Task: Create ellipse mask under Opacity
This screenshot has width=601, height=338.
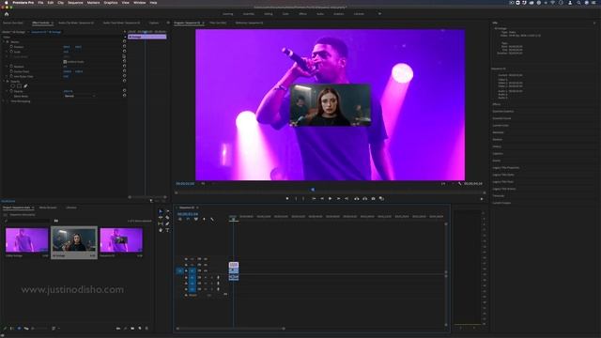Action: tap(12, 86)
